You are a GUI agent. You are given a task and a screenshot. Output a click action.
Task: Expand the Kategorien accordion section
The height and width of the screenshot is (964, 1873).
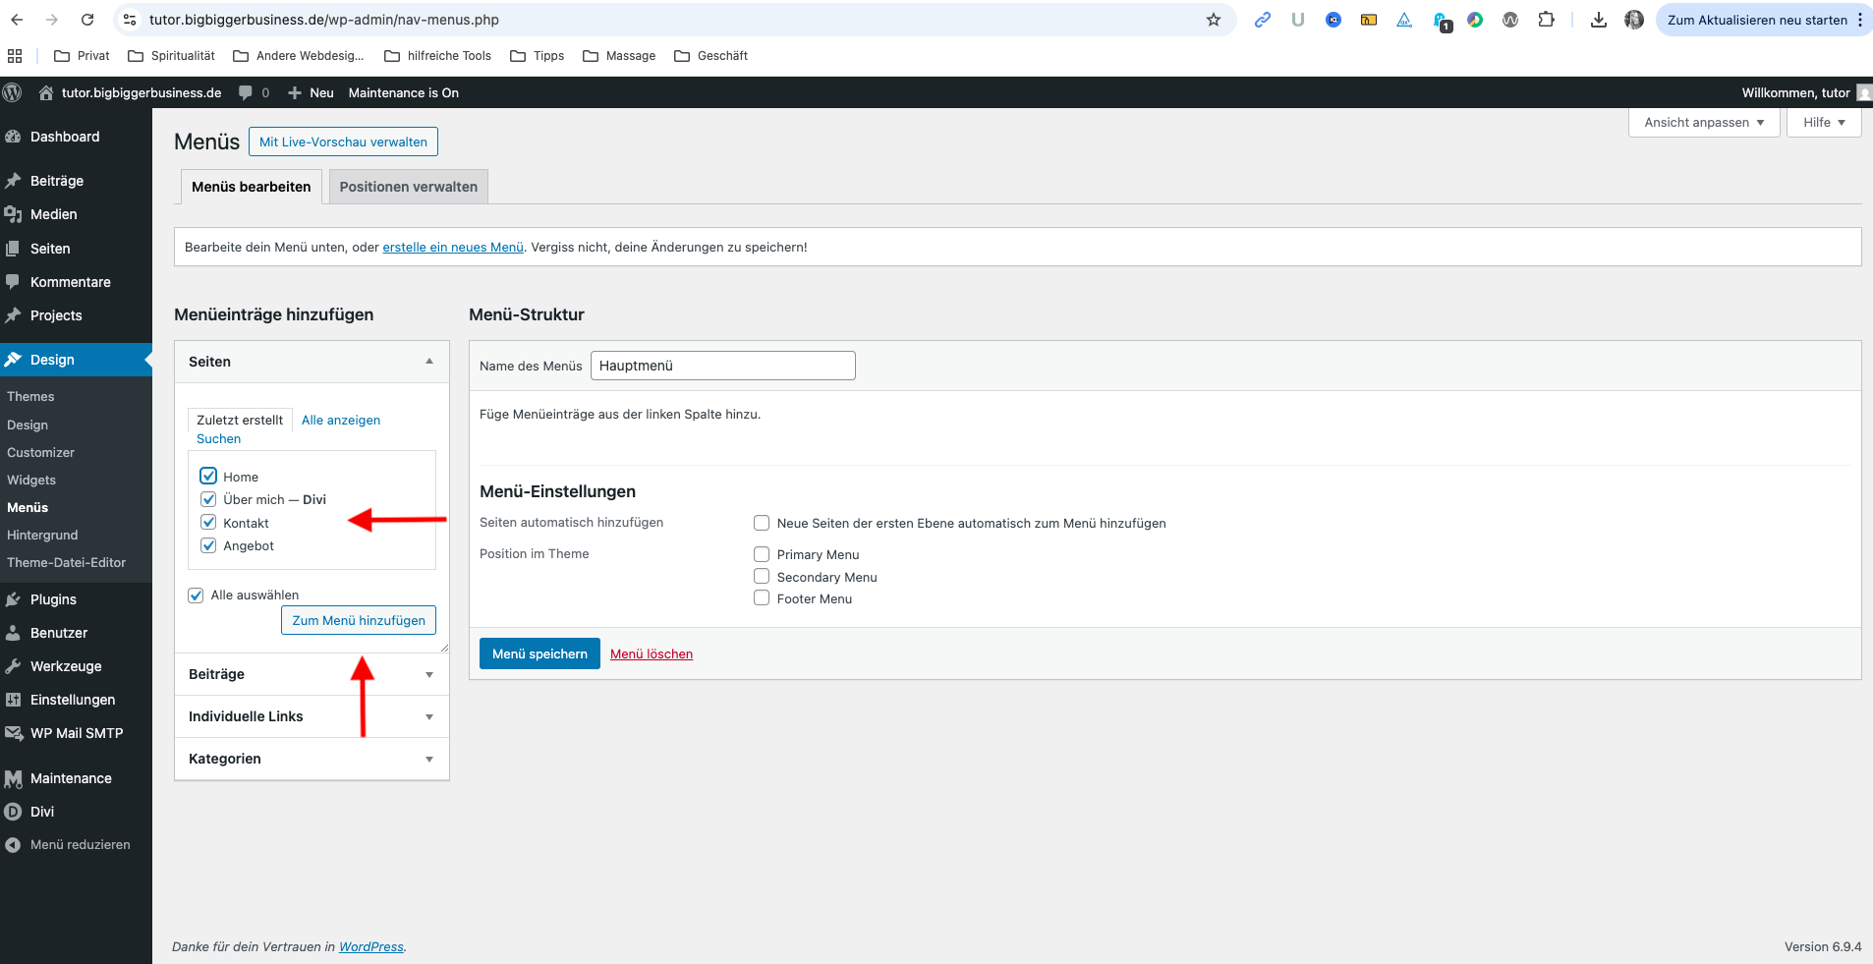pyautogui.click(x=312, y=759)
